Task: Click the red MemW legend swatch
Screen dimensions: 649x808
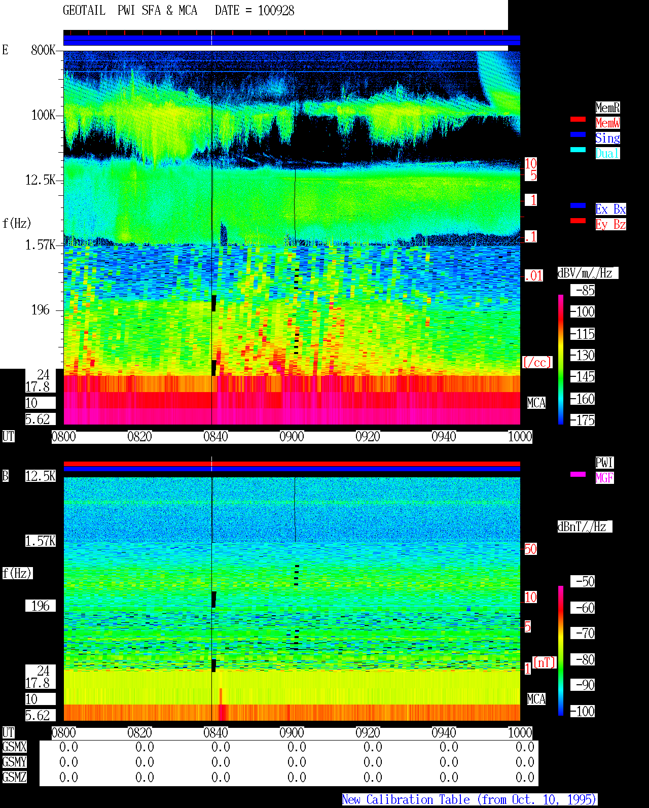Action: 578,119
